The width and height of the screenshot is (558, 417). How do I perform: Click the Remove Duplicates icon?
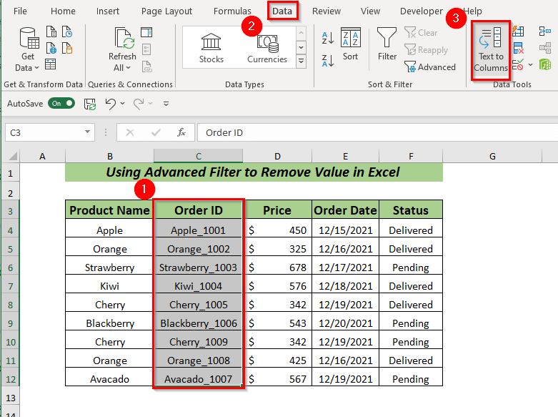point(518,48)
